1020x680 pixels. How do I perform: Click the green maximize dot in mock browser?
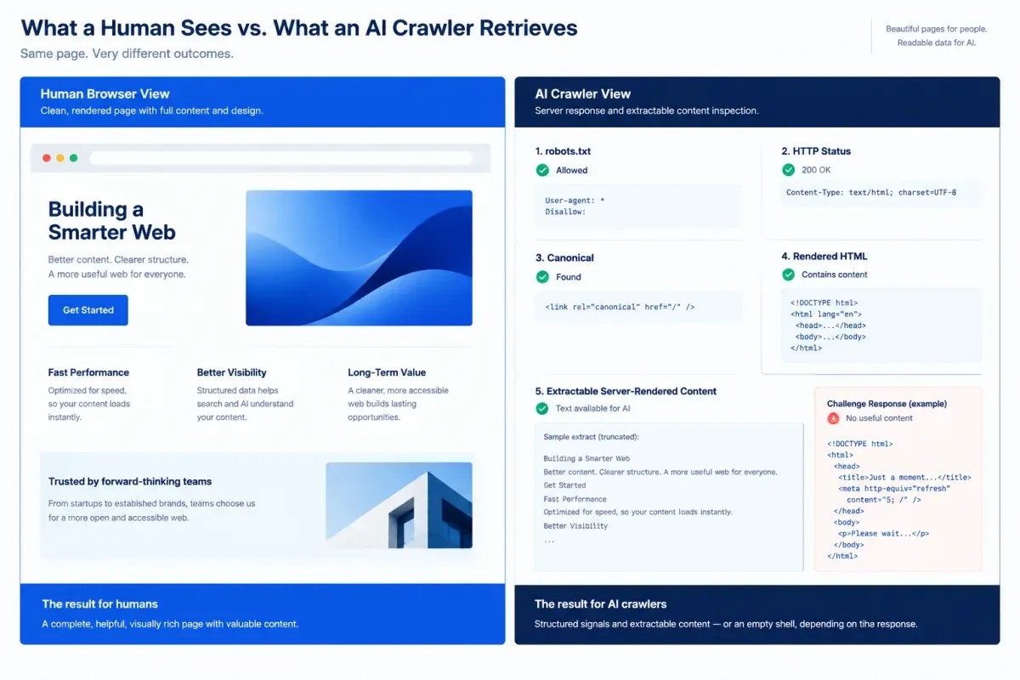coord(74,158)
